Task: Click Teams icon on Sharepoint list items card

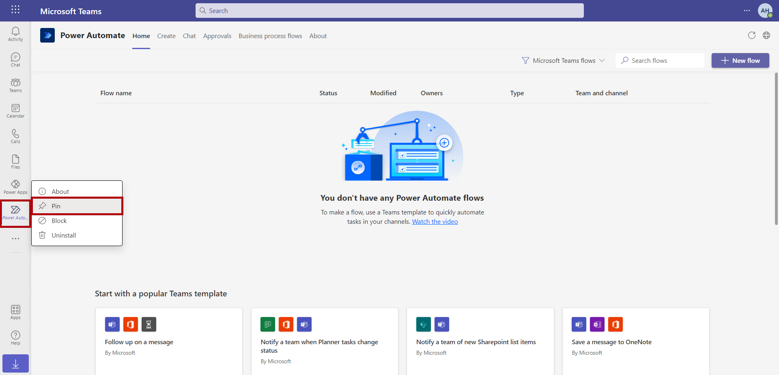Action: click(x=442, y=324)
